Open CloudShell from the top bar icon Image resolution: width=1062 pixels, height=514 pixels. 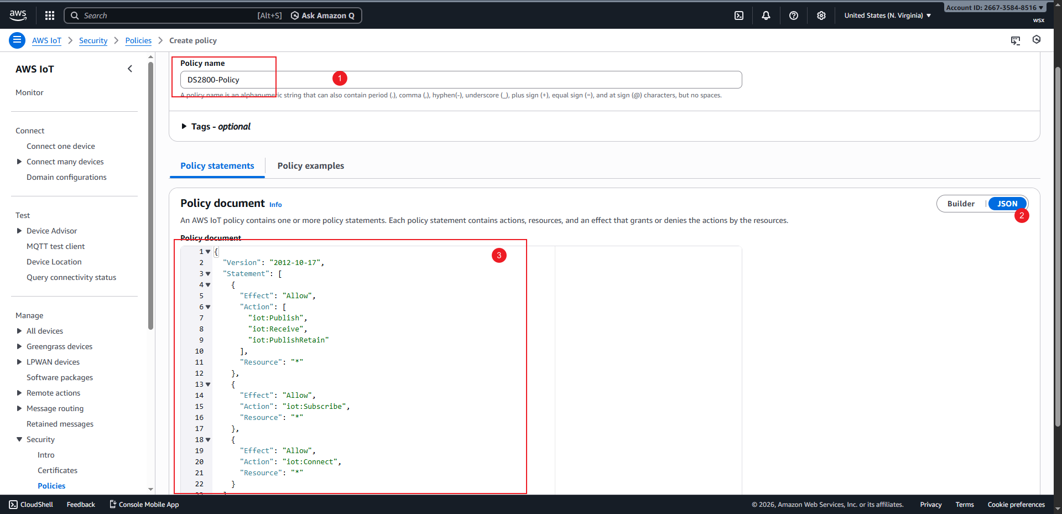click(x=739, y=15)
